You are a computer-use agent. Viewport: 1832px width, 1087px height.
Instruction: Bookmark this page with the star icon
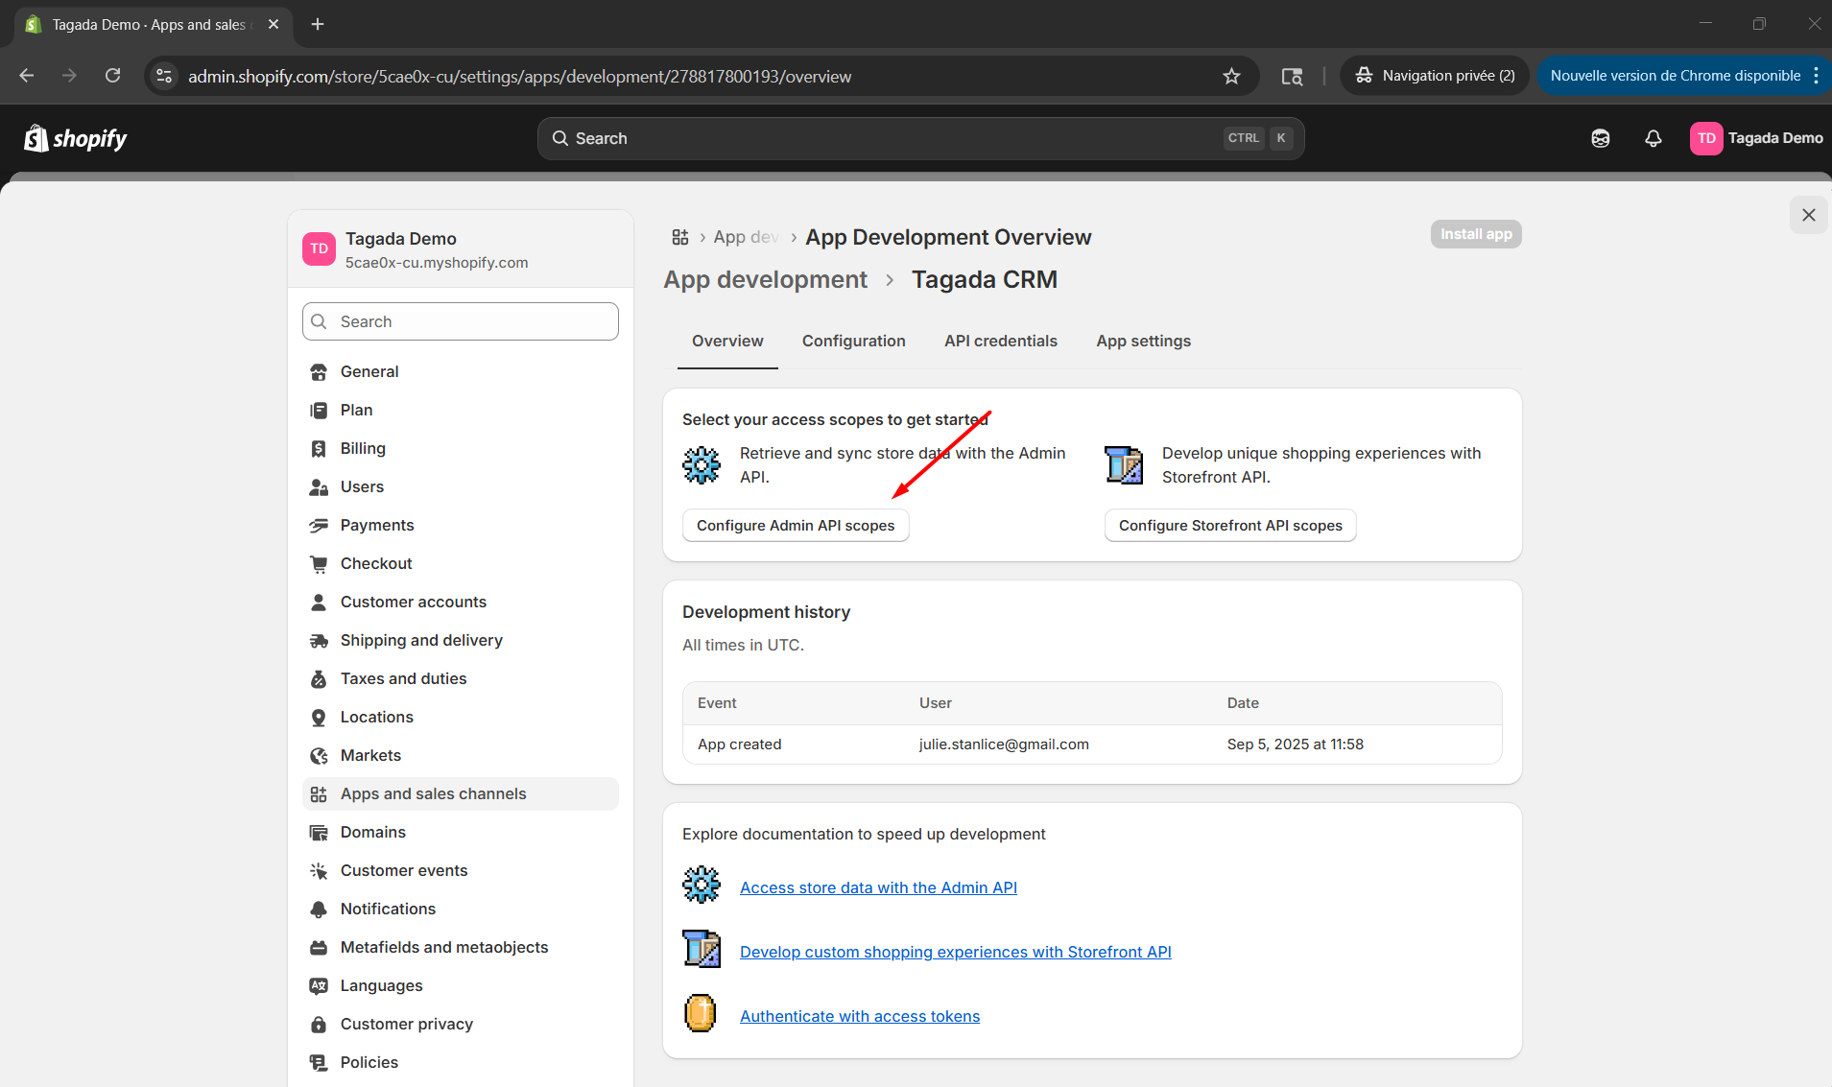(1231, 76)
